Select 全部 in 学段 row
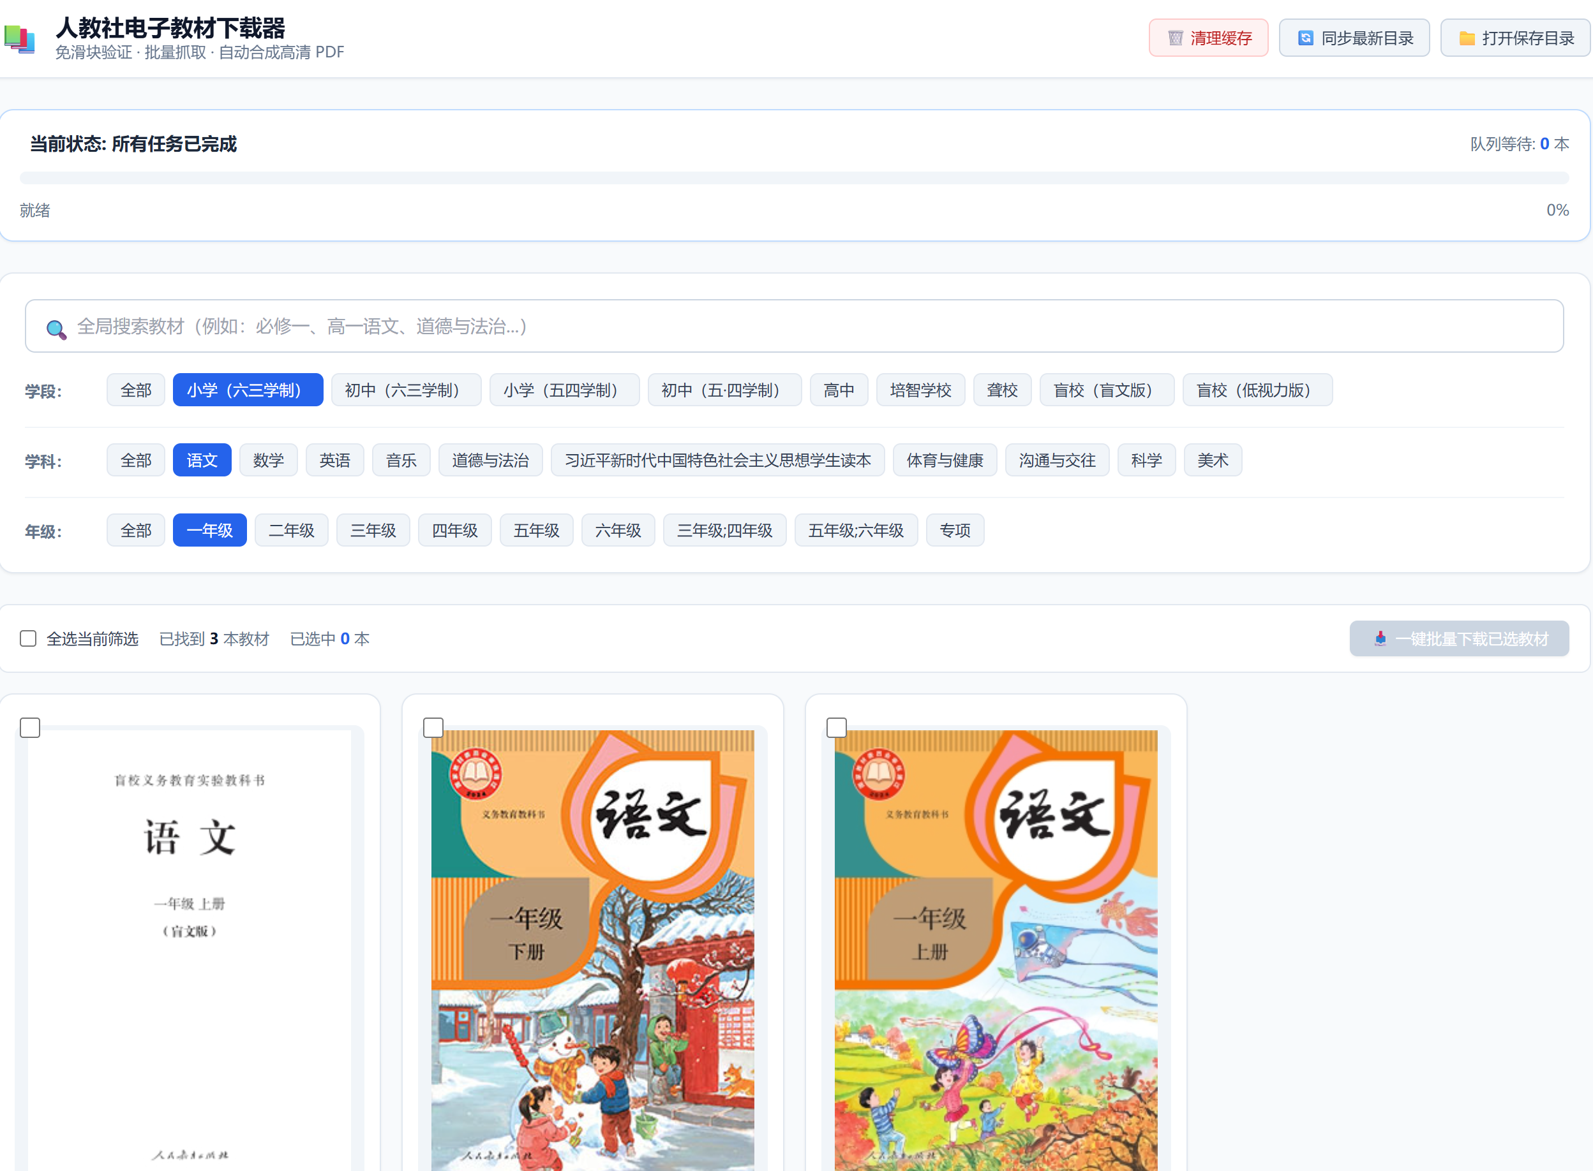 (x=135, y=390)
